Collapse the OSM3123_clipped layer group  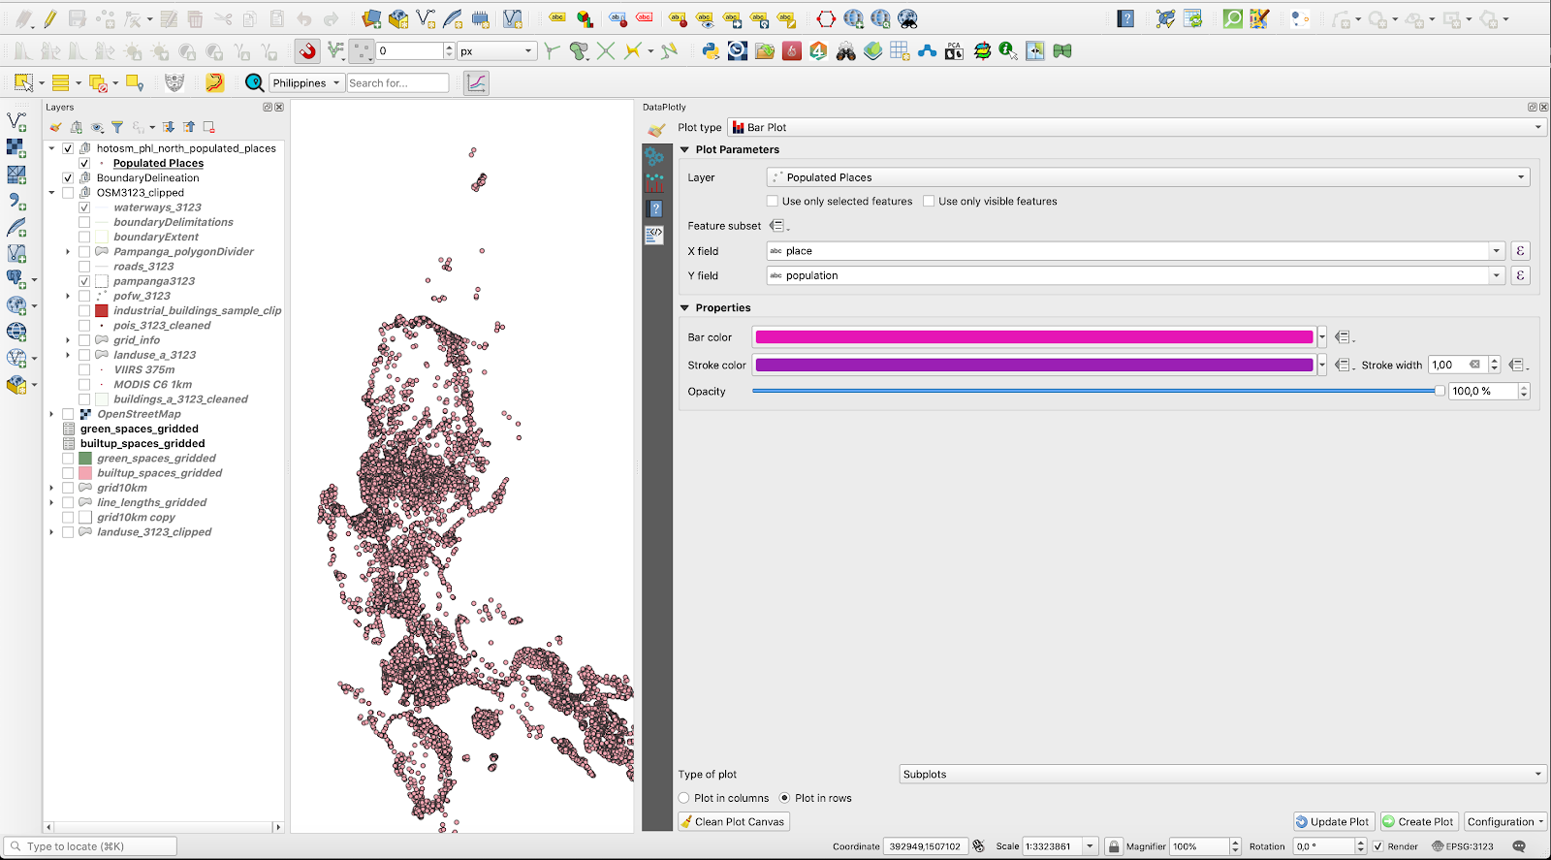point(52,193)
